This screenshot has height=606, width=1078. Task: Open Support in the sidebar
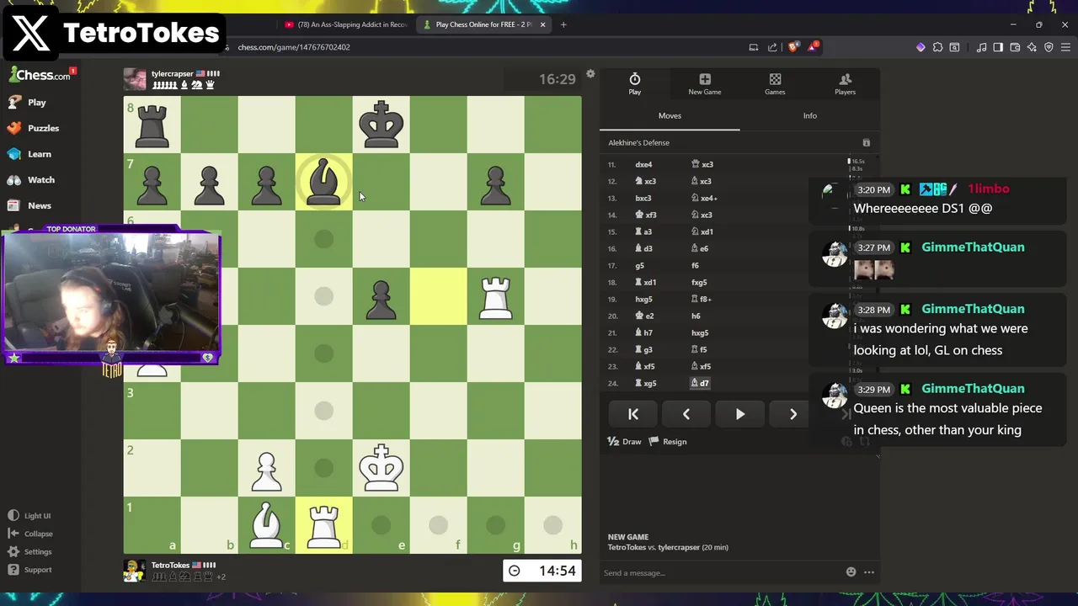pos(29,570)
